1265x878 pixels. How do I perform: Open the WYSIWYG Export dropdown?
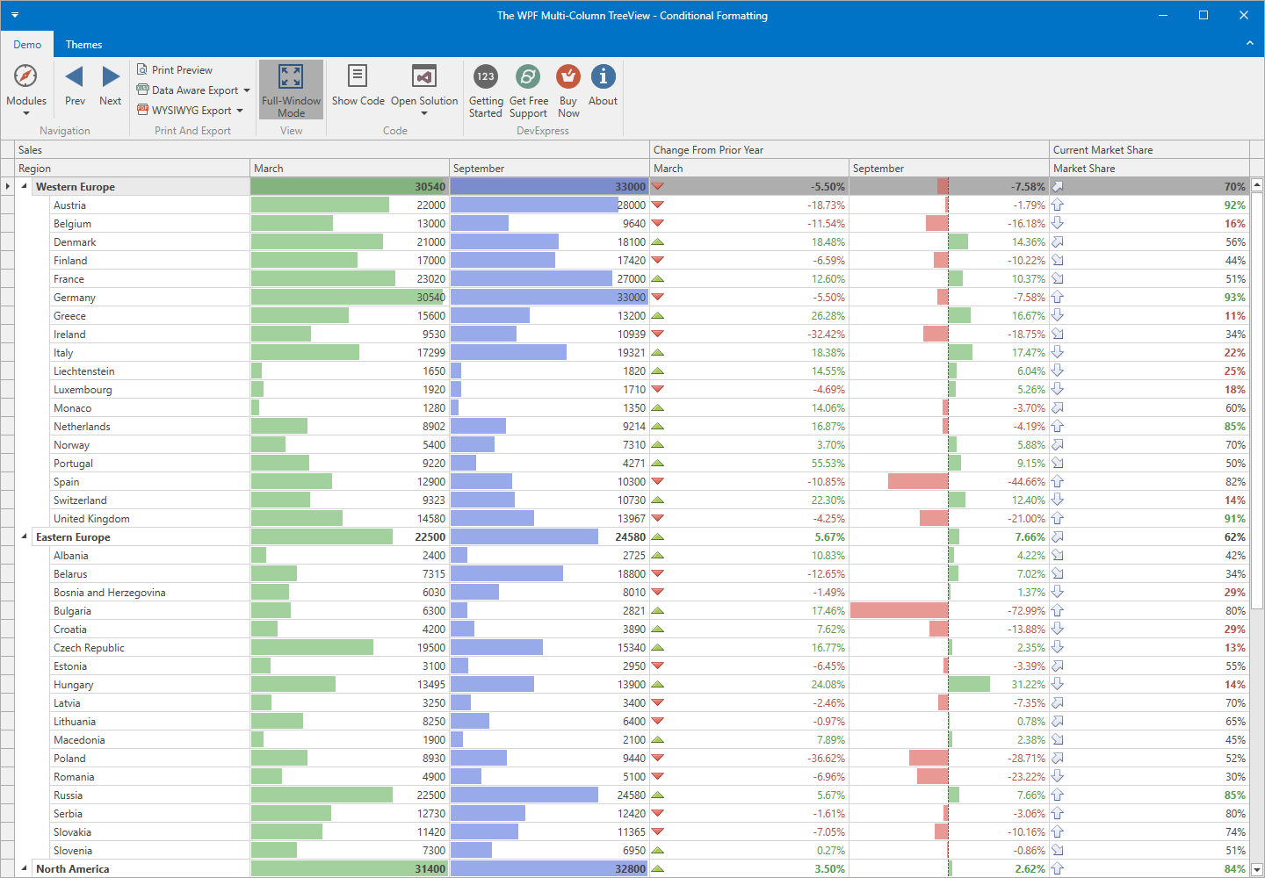click(239, 110)
